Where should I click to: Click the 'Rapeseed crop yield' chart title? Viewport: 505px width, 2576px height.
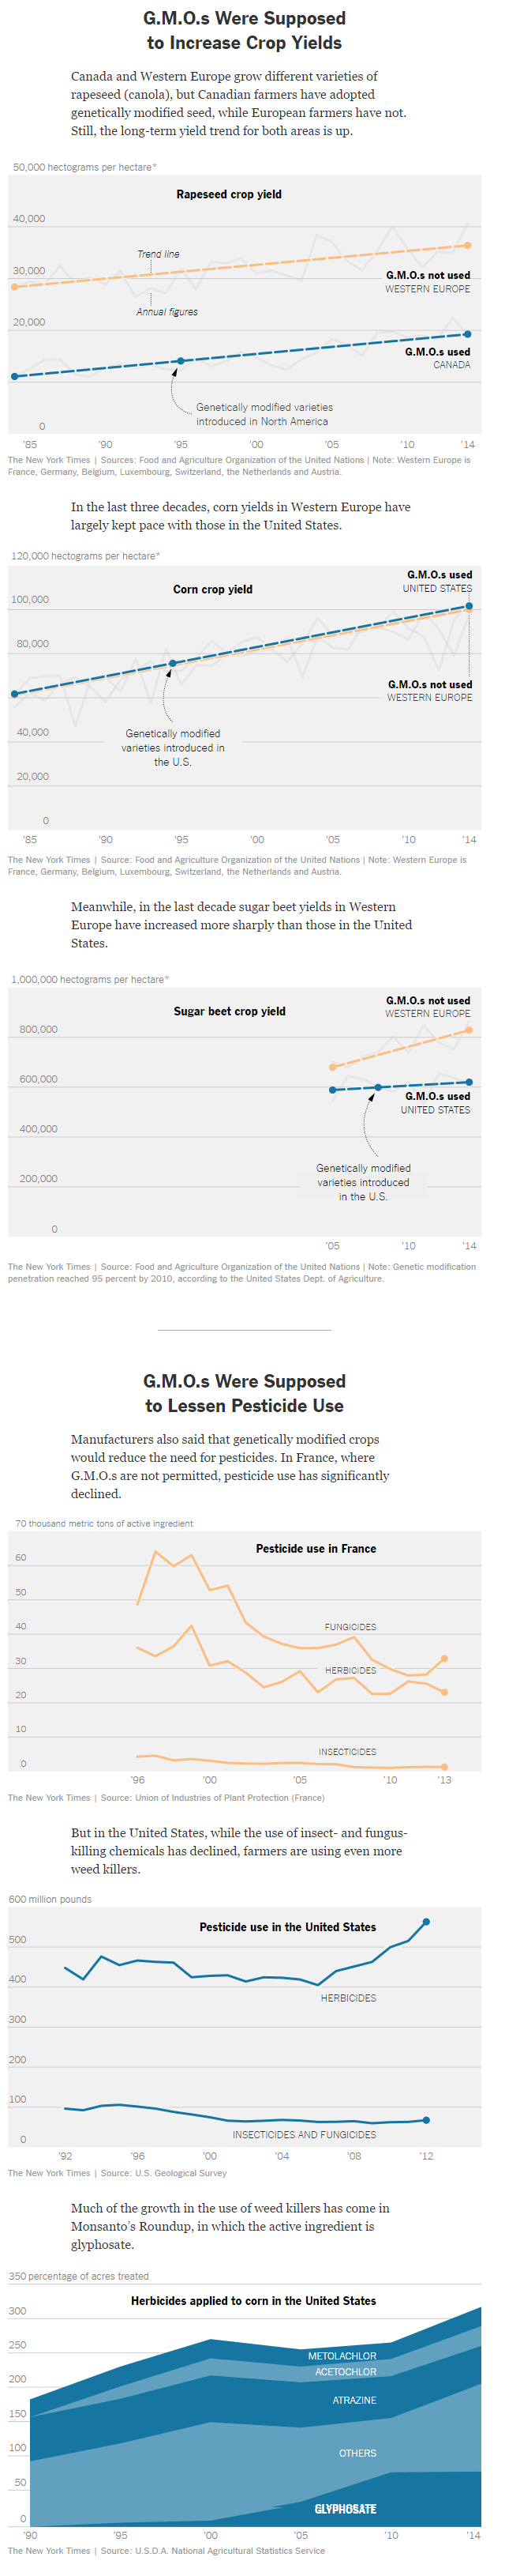(229, 194)
